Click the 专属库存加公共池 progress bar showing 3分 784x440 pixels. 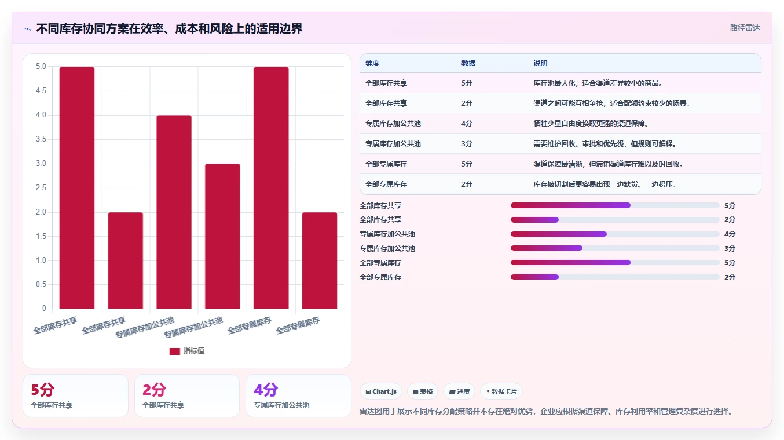click(615, 249)
